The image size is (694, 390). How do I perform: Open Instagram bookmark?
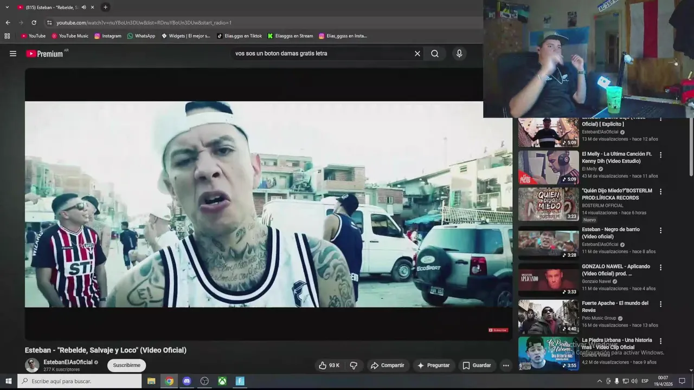[108, 36]
